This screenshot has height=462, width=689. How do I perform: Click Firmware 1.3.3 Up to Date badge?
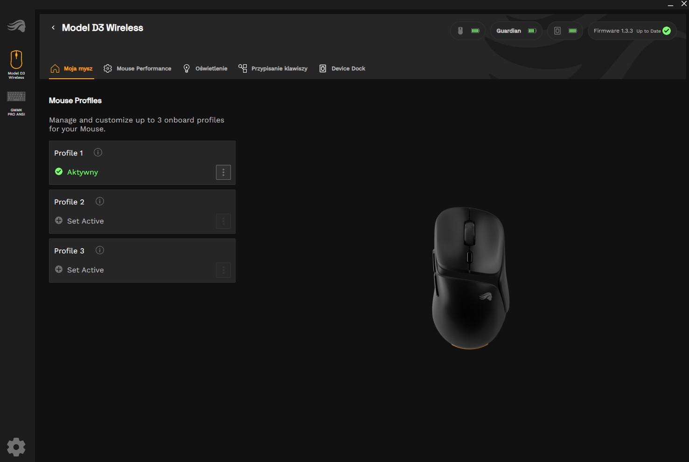[632, 31]
